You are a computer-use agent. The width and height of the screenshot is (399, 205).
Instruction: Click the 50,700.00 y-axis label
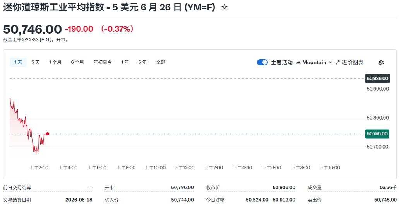378,147
